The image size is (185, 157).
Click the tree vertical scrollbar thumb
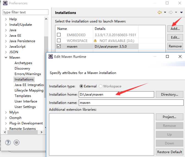click(x=46, y=67)
